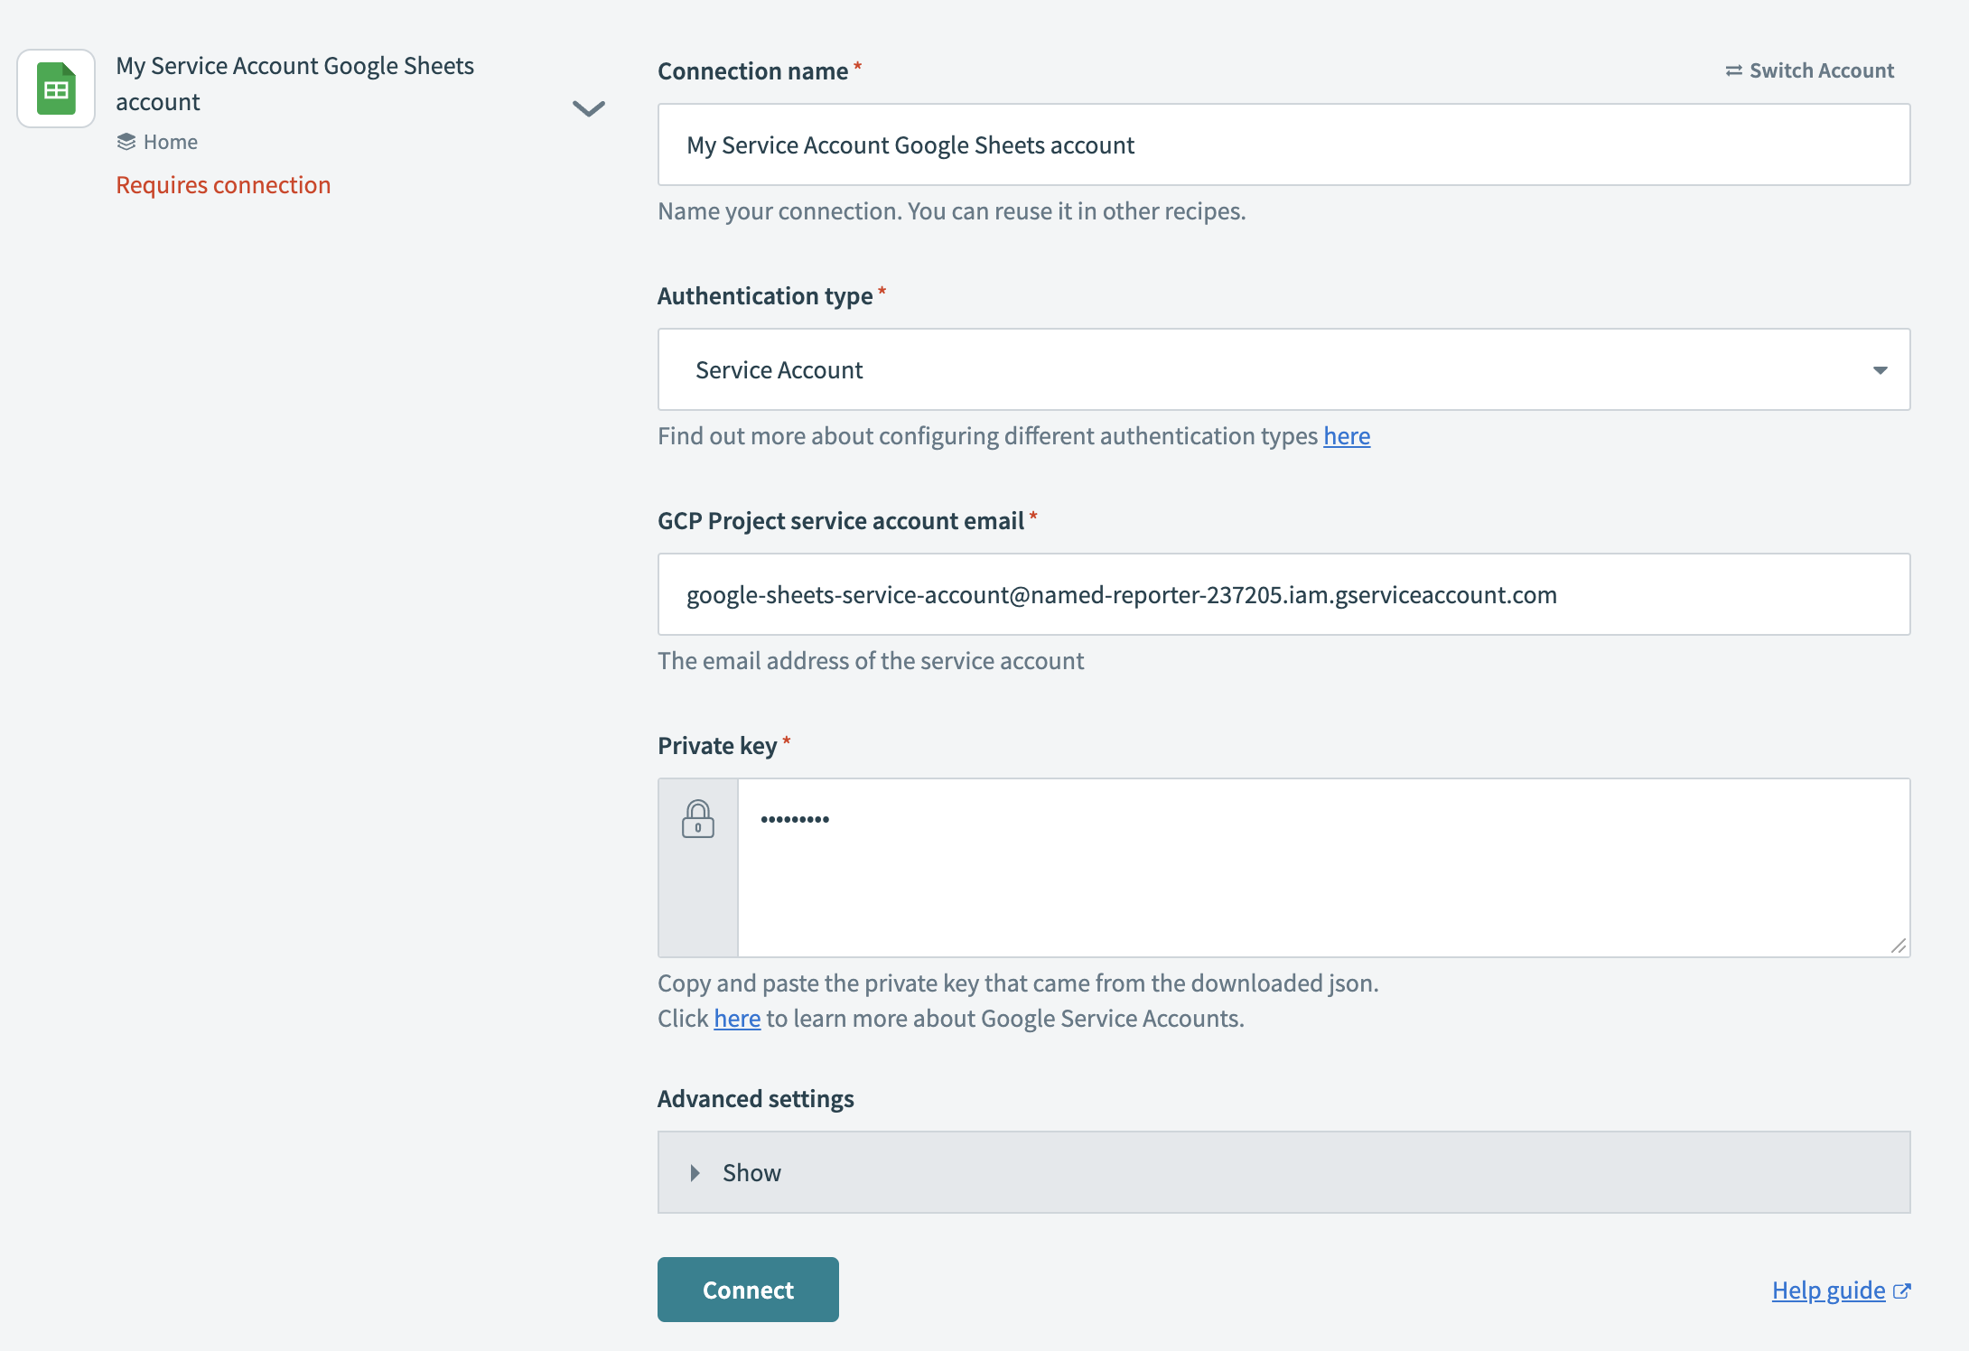The image size is (1969, 1351).
Task: Click the Connect button
Action: [x=747, y=1289]
